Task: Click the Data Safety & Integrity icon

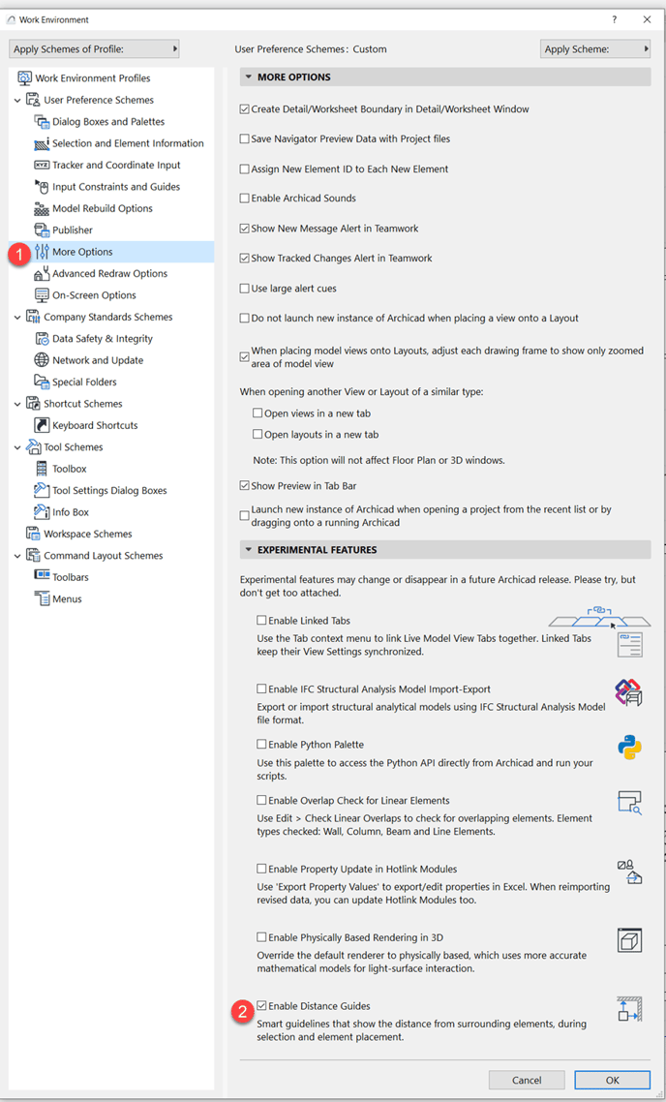Action: click(x=42, y=339)
